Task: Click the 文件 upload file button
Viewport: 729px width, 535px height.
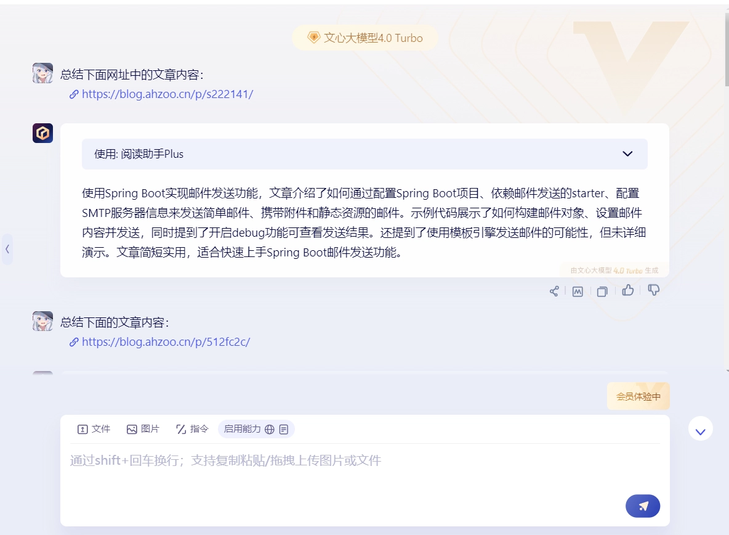Action: 94,429
